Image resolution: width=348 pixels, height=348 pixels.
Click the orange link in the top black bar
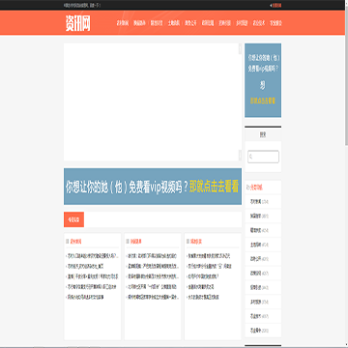point(275,5)
